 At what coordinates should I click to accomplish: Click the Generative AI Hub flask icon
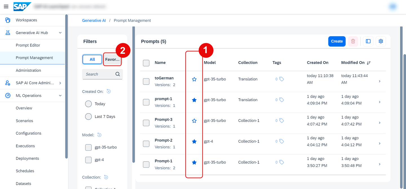pyautogui.click(x=8, y=33)
